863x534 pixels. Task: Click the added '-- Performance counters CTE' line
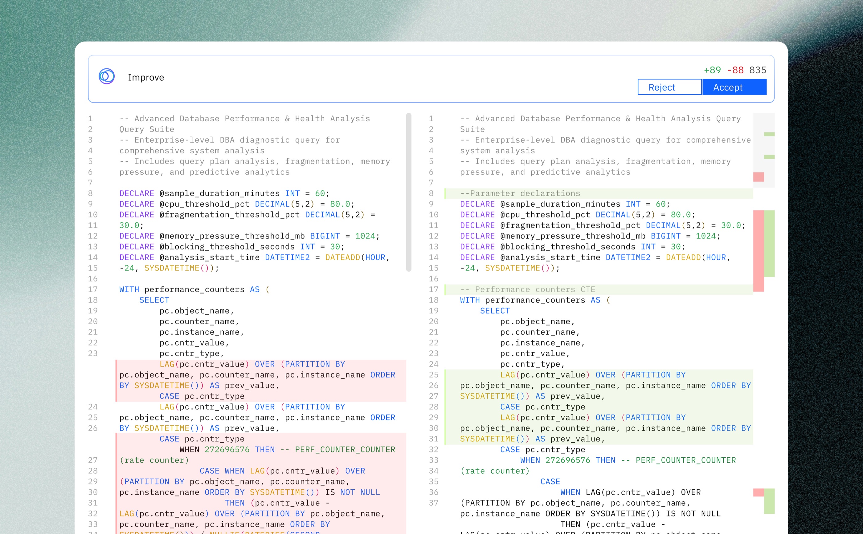599,289
